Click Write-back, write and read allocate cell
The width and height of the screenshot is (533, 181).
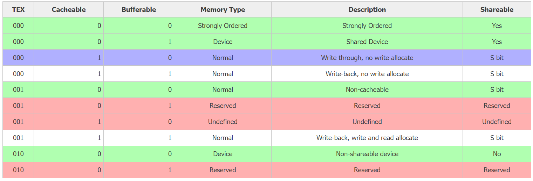click(x=367, y=138)
